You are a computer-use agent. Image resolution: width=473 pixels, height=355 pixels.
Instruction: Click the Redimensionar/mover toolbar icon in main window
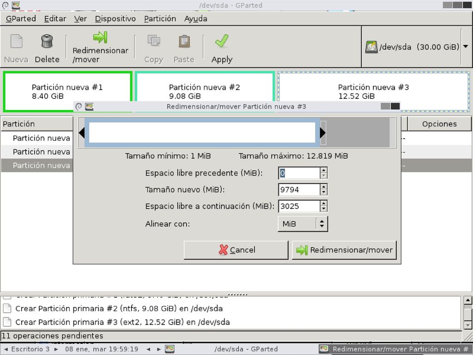tap(100, 37)
